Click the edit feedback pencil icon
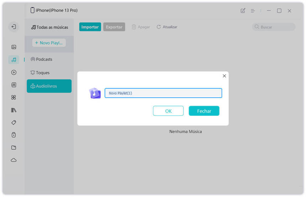The height and width of the screenshot is (197, 306). click(243, 11)
